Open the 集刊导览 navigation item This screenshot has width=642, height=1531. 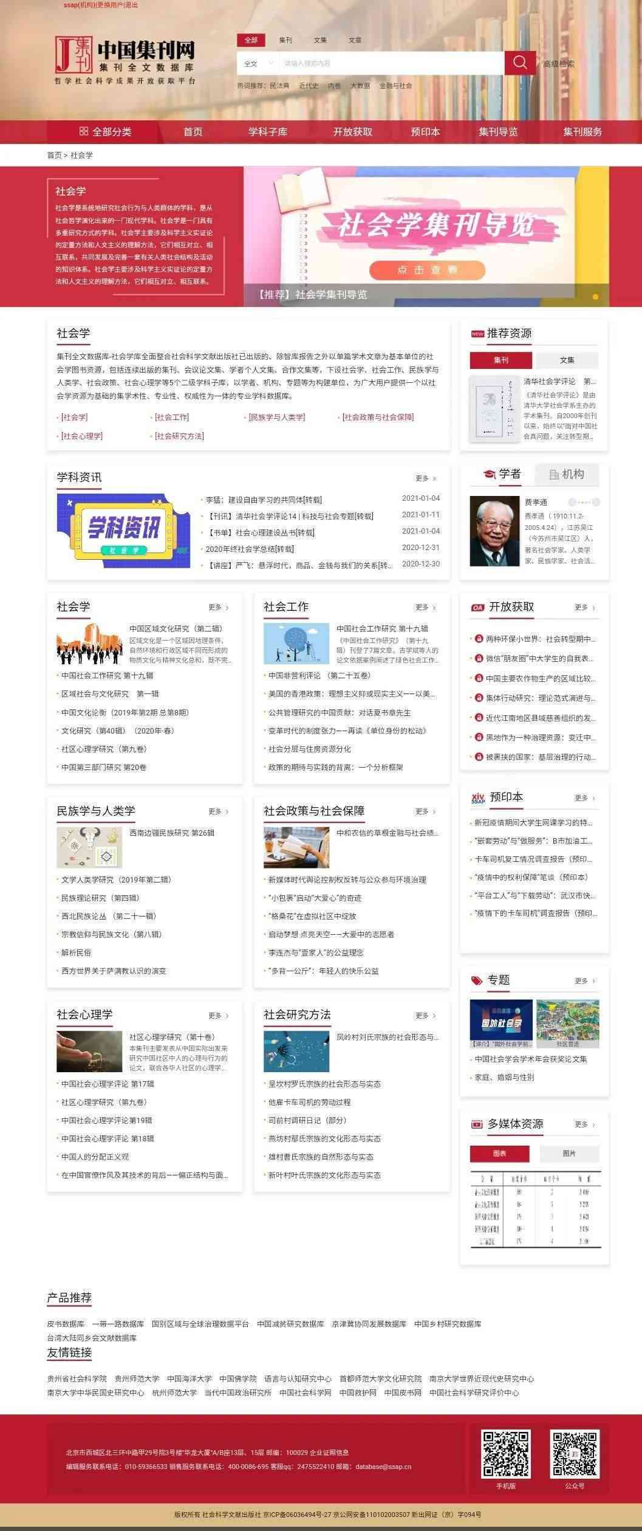coord(498,132)
